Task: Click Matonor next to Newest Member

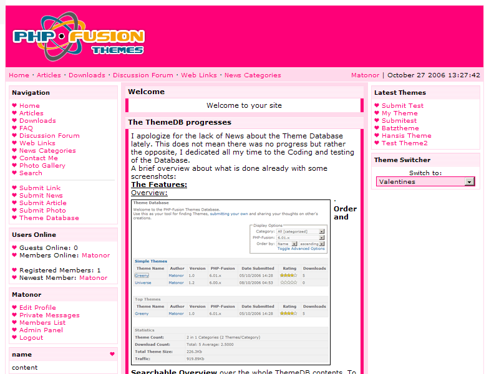Action: 94,278
